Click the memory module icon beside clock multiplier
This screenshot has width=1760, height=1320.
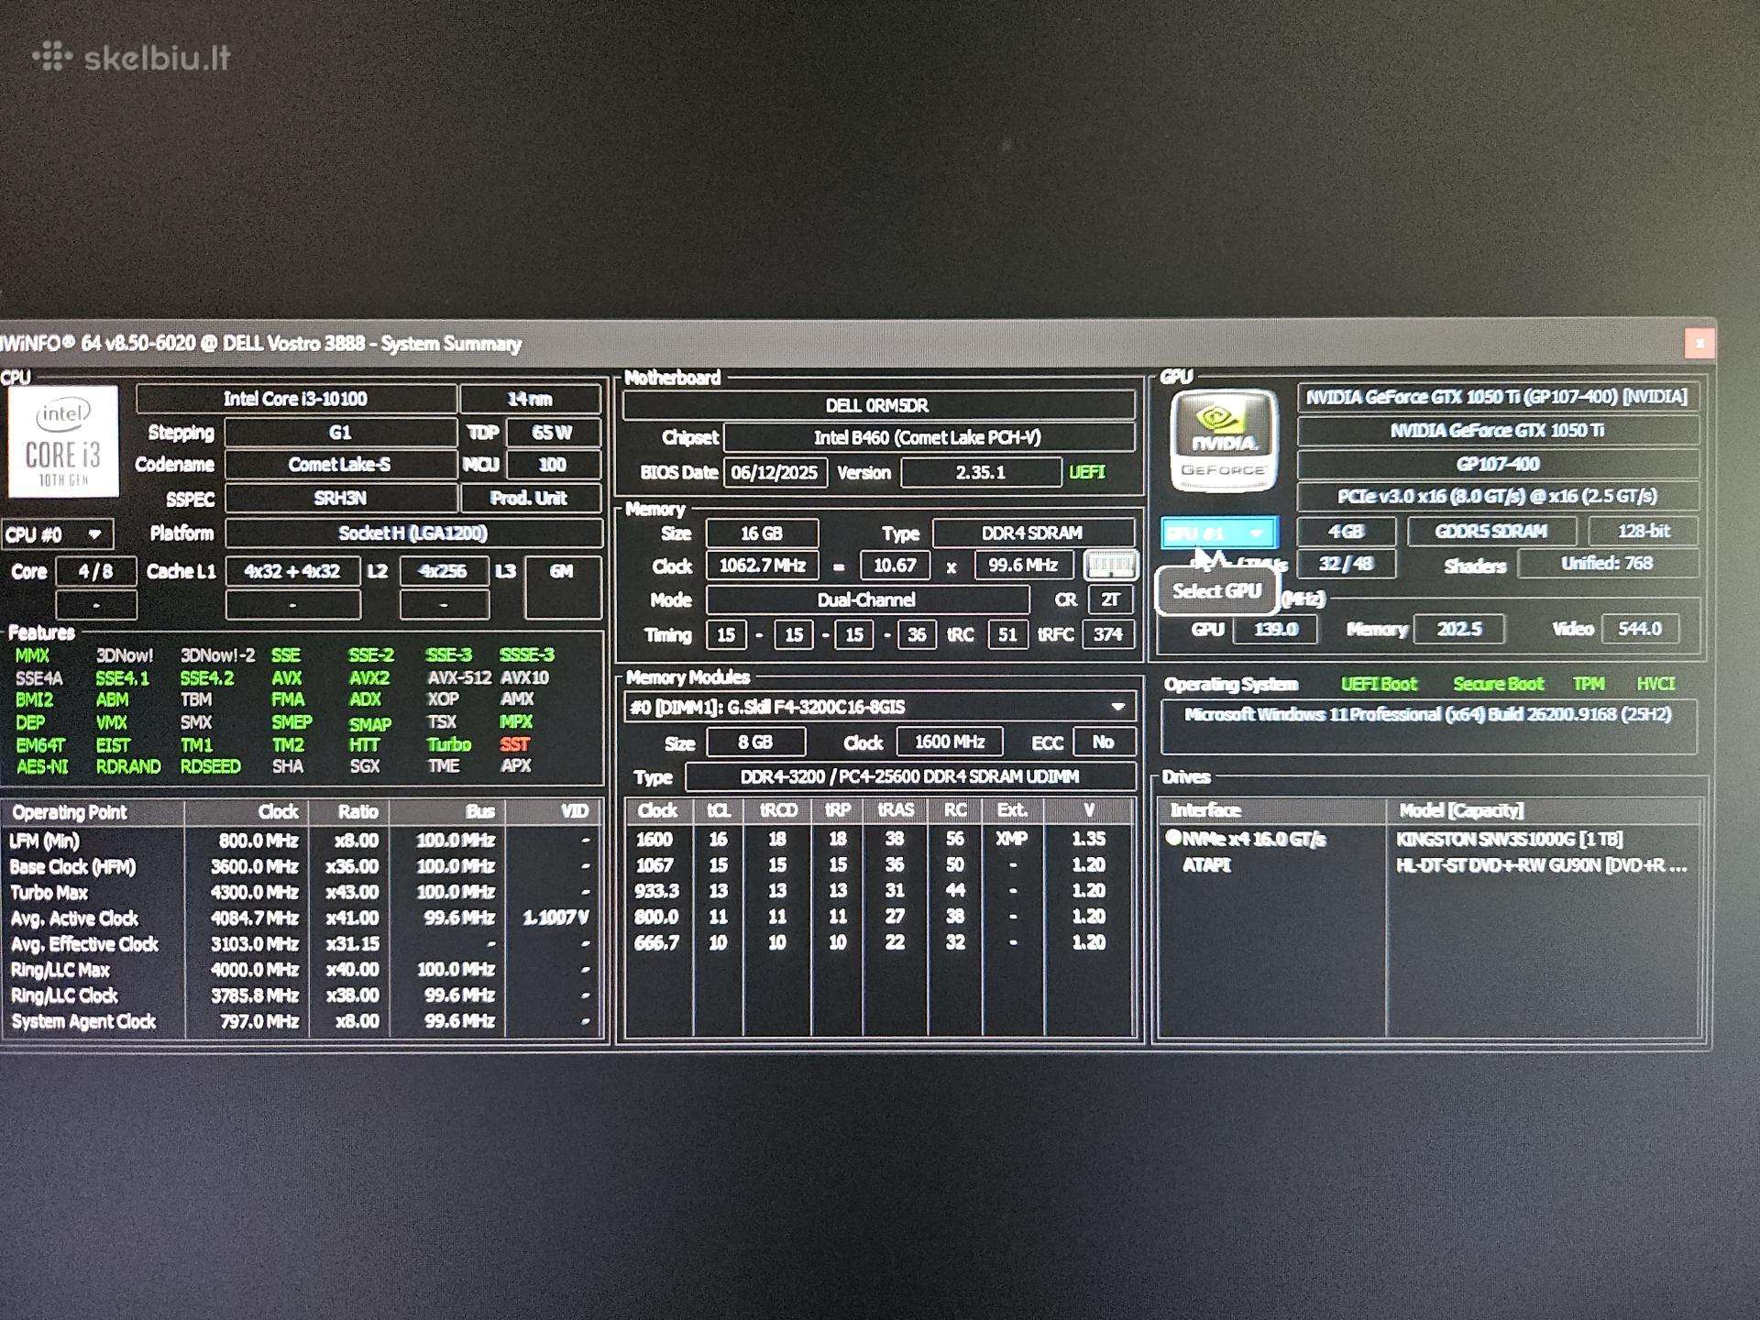coord(1110,566)
